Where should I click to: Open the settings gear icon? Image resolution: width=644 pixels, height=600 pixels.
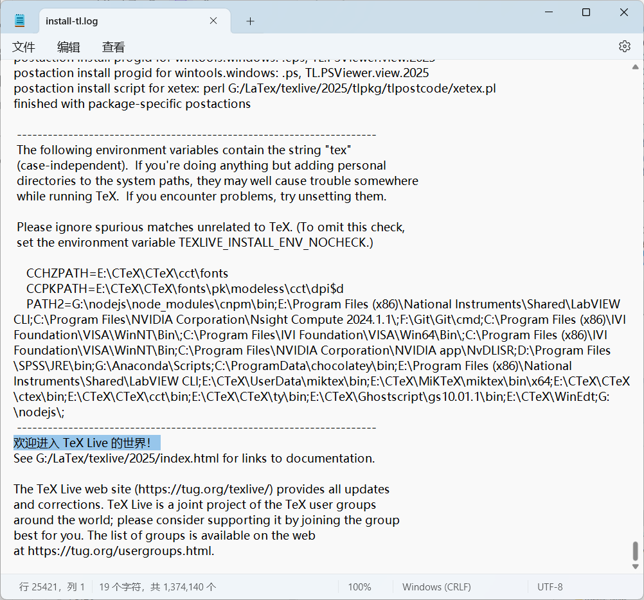(624, 46)
